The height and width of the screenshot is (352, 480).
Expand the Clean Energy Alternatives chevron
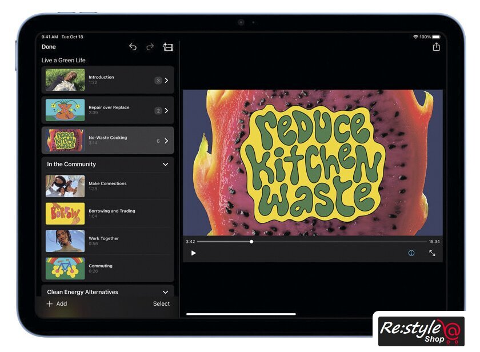166,292
